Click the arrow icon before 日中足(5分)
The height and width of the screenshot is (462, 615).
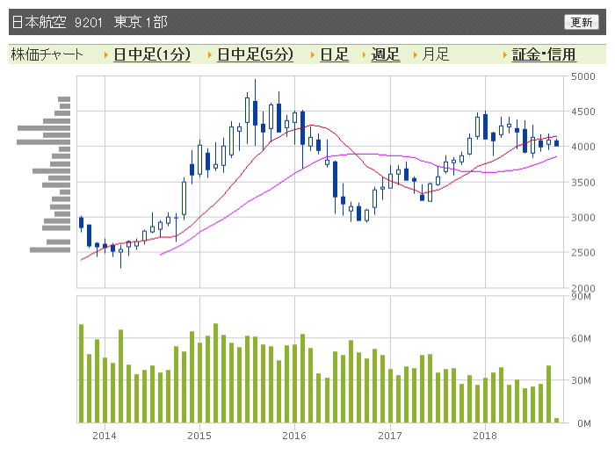210,54
